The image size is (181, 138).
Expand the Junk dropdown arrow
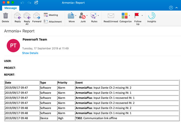(x=87, y=15)
